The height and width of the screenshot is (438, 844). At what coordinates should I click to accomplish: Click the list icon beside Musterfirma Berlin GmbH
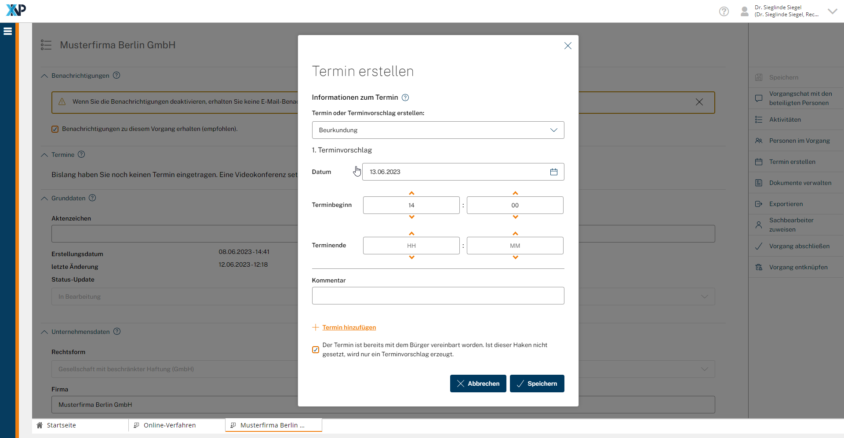[46, 45]
